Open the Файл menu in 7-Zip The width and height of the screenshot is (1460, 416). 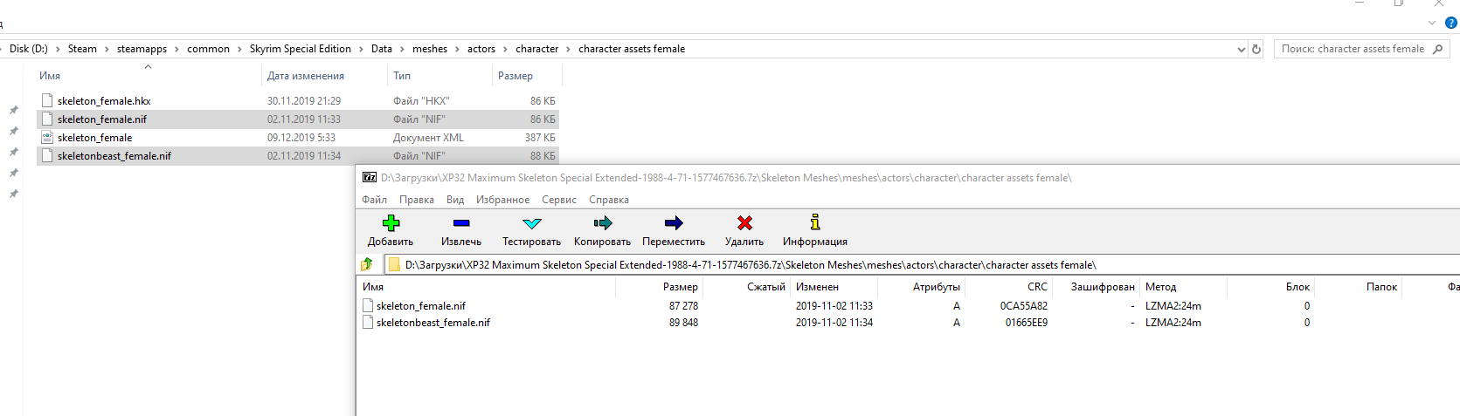[374, 200]
